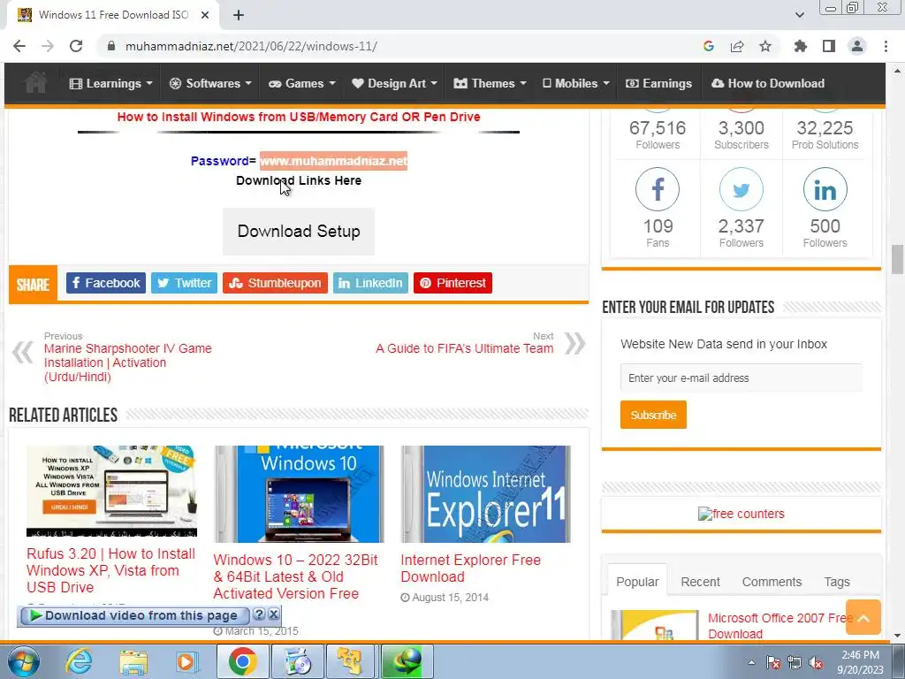This screenshot has height=679, width=905.
Task: Open the Chrome side panel icon
Action: (829, 46)
